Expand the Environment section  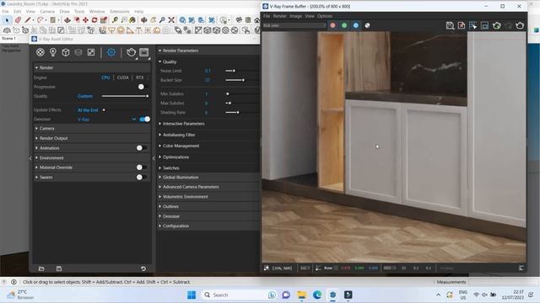91,158
